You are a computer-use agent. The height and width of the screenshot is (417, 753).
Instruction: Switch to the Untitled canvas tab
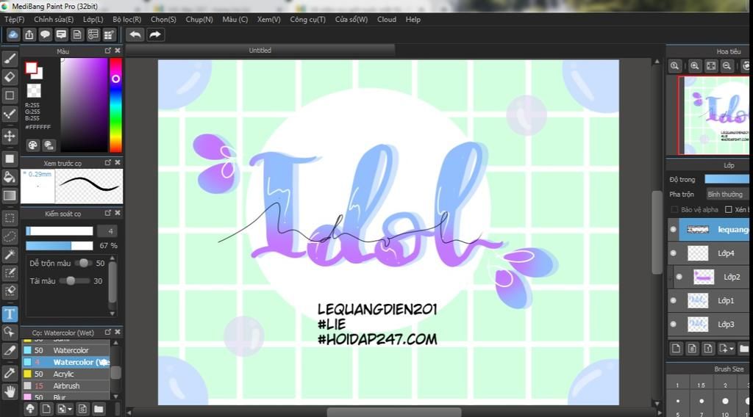click(260, 50)
